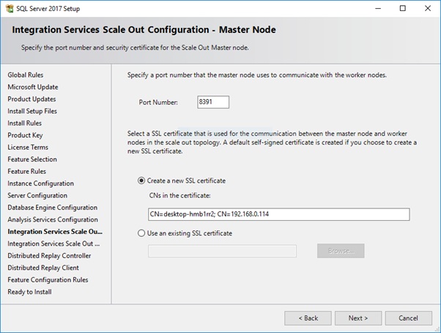The height and width of the screenshot is (333, 441).
Task: Select Create a new SSL certificate option
Action: [x=141, y=180]
